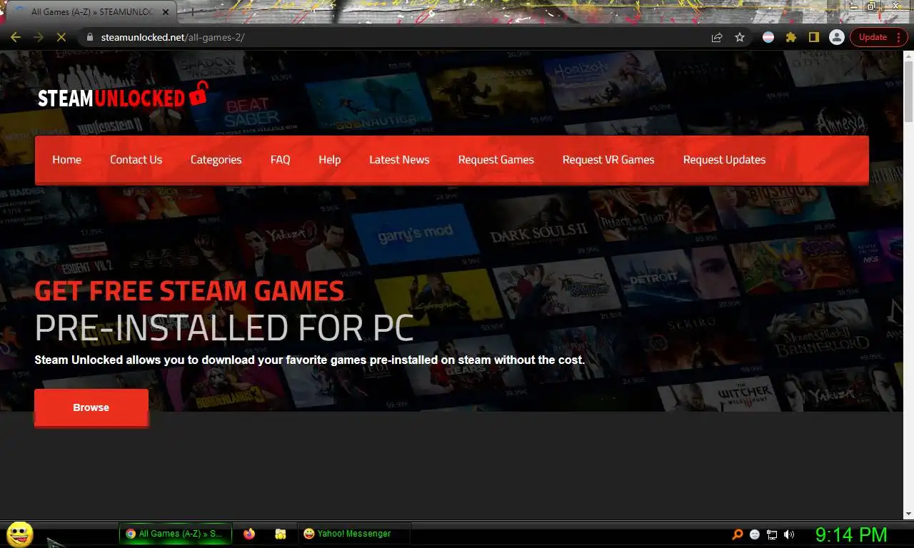Open the network tray icon
This screenshot has height=548, width=914.
[772, 534]
